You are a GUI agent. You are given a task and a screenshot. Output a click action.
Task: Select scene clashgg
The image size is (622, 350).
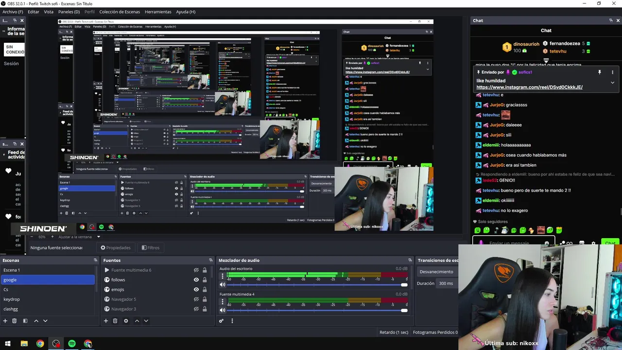point(48,309)
